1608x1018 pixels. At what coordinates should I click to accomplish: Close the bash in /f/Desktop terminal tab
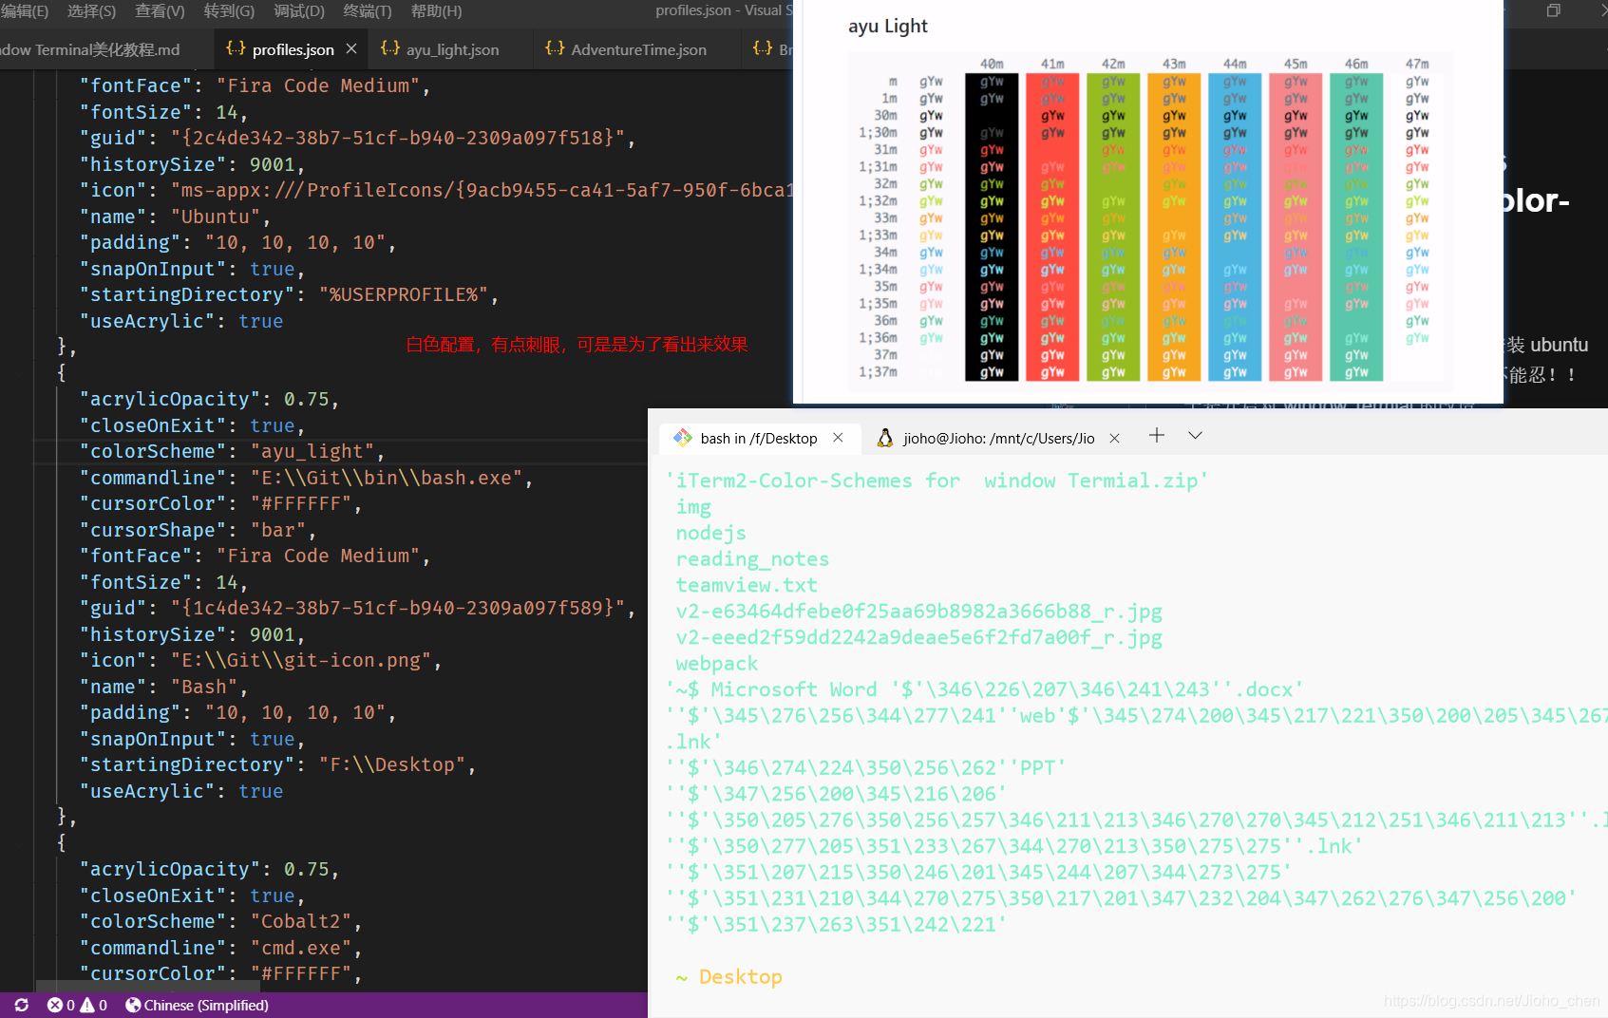[x=838, y=438]
